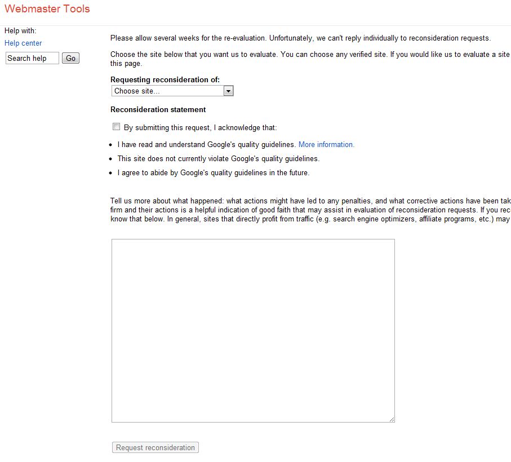Screen dimensions: 511x462
Task: Click the "Reconsideration statement" heading
Action: [158, 109]
